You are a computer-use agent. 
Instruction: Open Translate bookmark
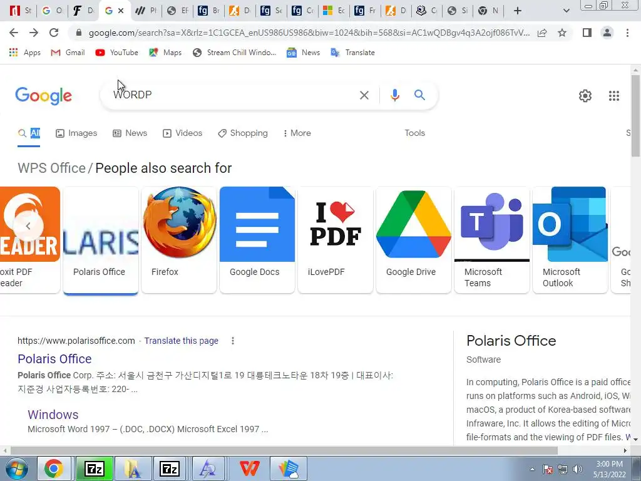click(352, 53)
